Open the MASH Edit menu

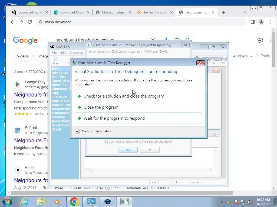(x=63, y=53)
